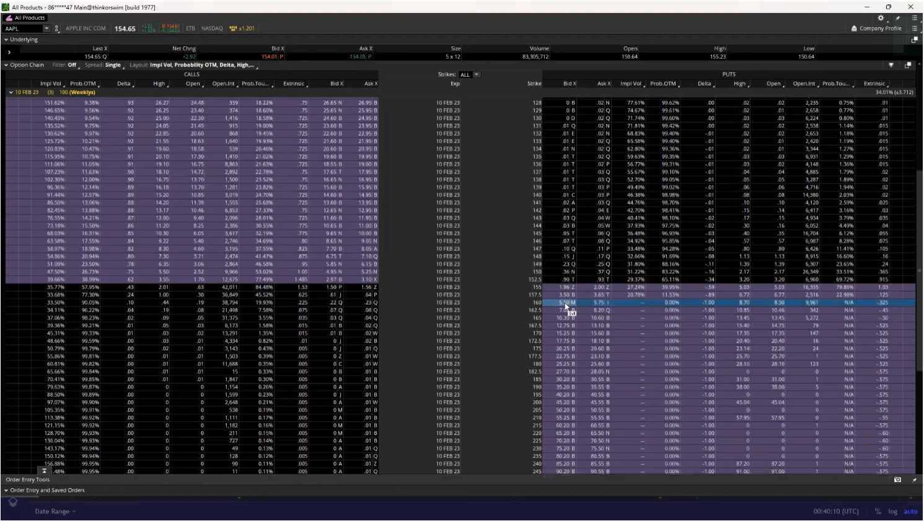
Task: Click the Company Profile button
Action: [x=877, y=28]
